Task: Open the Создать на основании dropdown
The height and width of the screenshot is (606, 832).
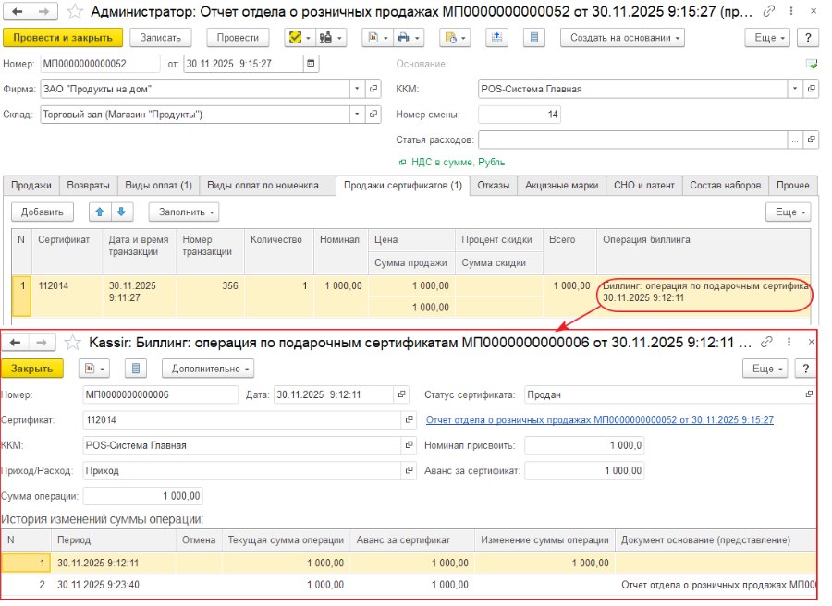Action: [622, 38]
